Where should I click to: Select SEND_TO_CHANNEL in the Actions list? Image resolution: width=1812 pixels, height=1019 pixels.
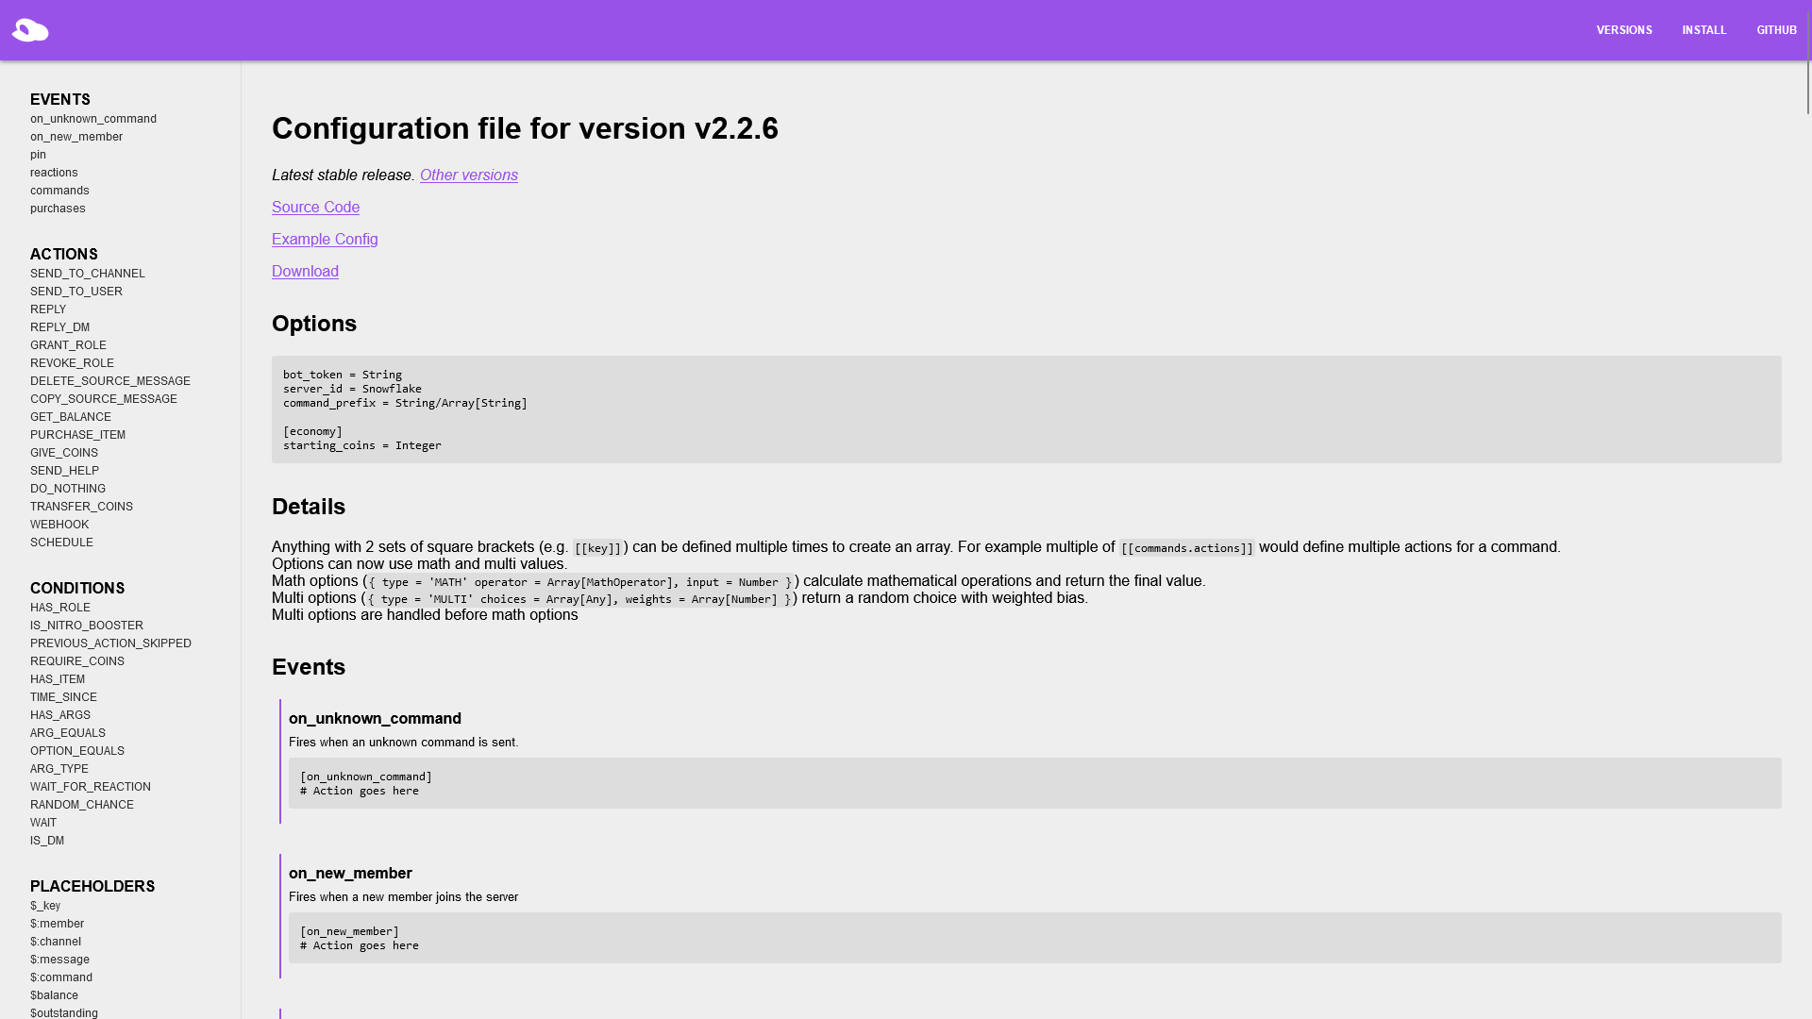tap(88, 274)
